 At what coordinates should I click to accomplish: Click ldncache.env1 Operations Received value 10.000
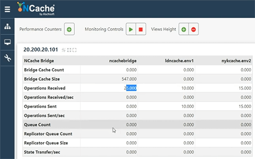tap(187, 88)
